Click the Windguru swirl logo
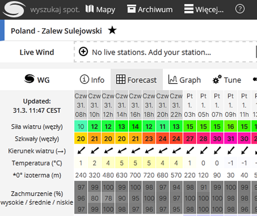This screenshot has width=257, height=216. tap(14, 9)
